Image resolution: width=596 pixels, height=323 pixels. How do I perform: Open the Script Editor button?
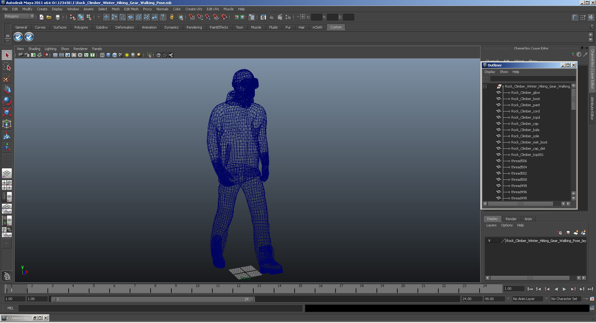click(x=592, y=308)
